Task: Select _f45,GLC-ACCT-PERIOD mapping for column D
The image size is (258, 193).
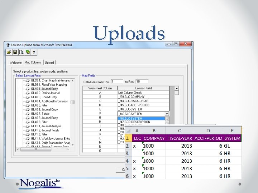Action: point(143,105)
